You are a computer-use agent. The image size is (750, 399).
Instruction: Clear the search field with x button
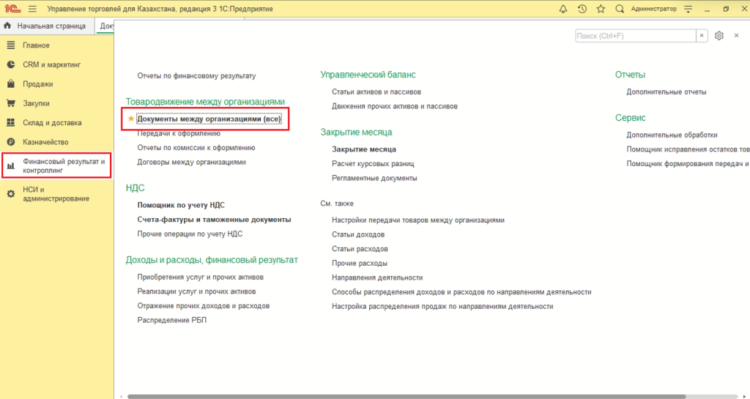click(x=702, y=36)
